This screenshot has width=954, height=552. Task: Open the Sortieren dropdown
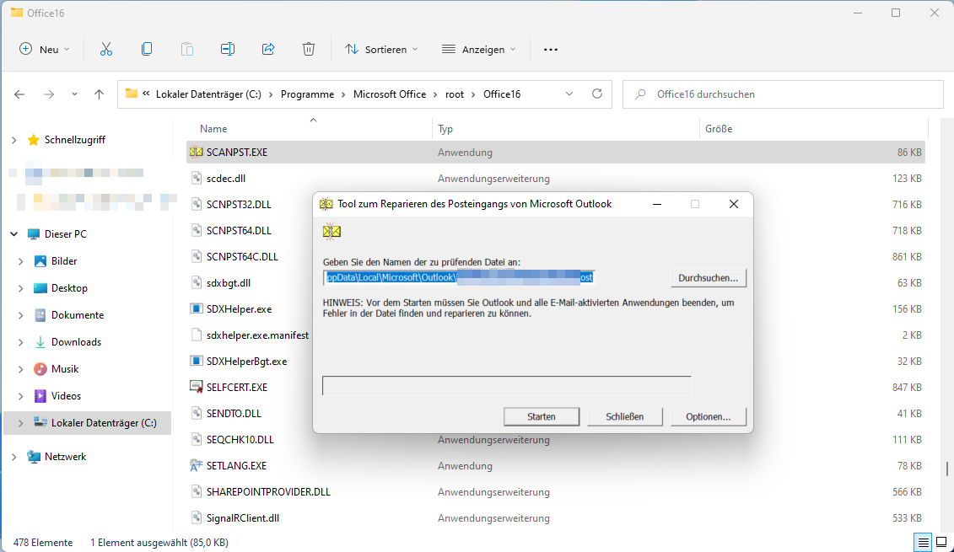click(x=381, y=49)
